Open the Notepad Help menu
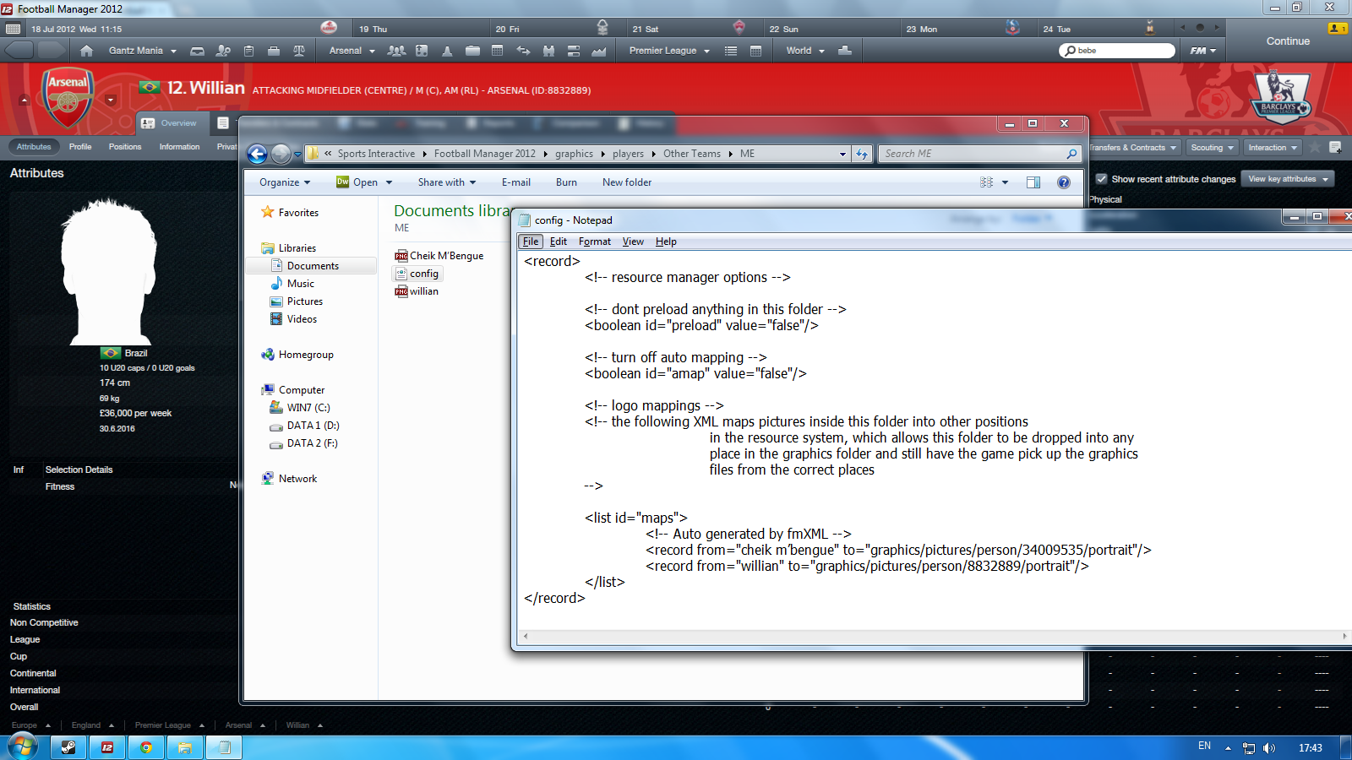Viewport: 1352px width, 760px height. (x=666, y=242)
